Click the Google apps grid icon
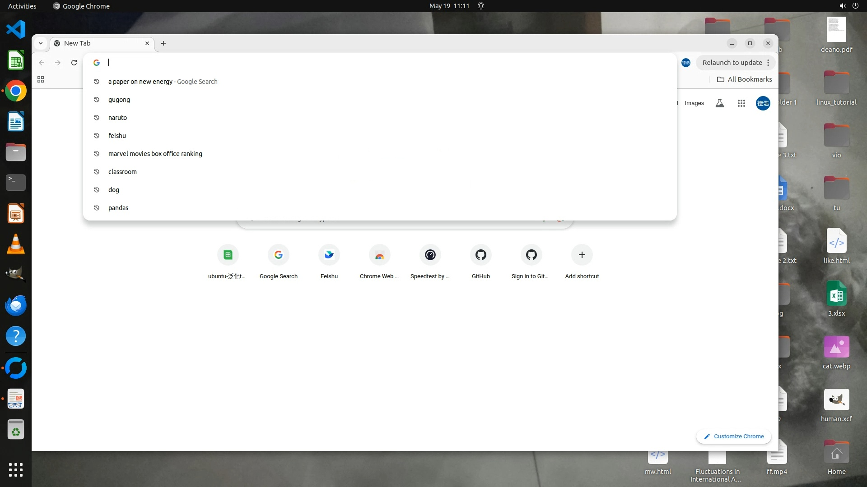This screenshot has height=487, width=867. coord(741,103)
